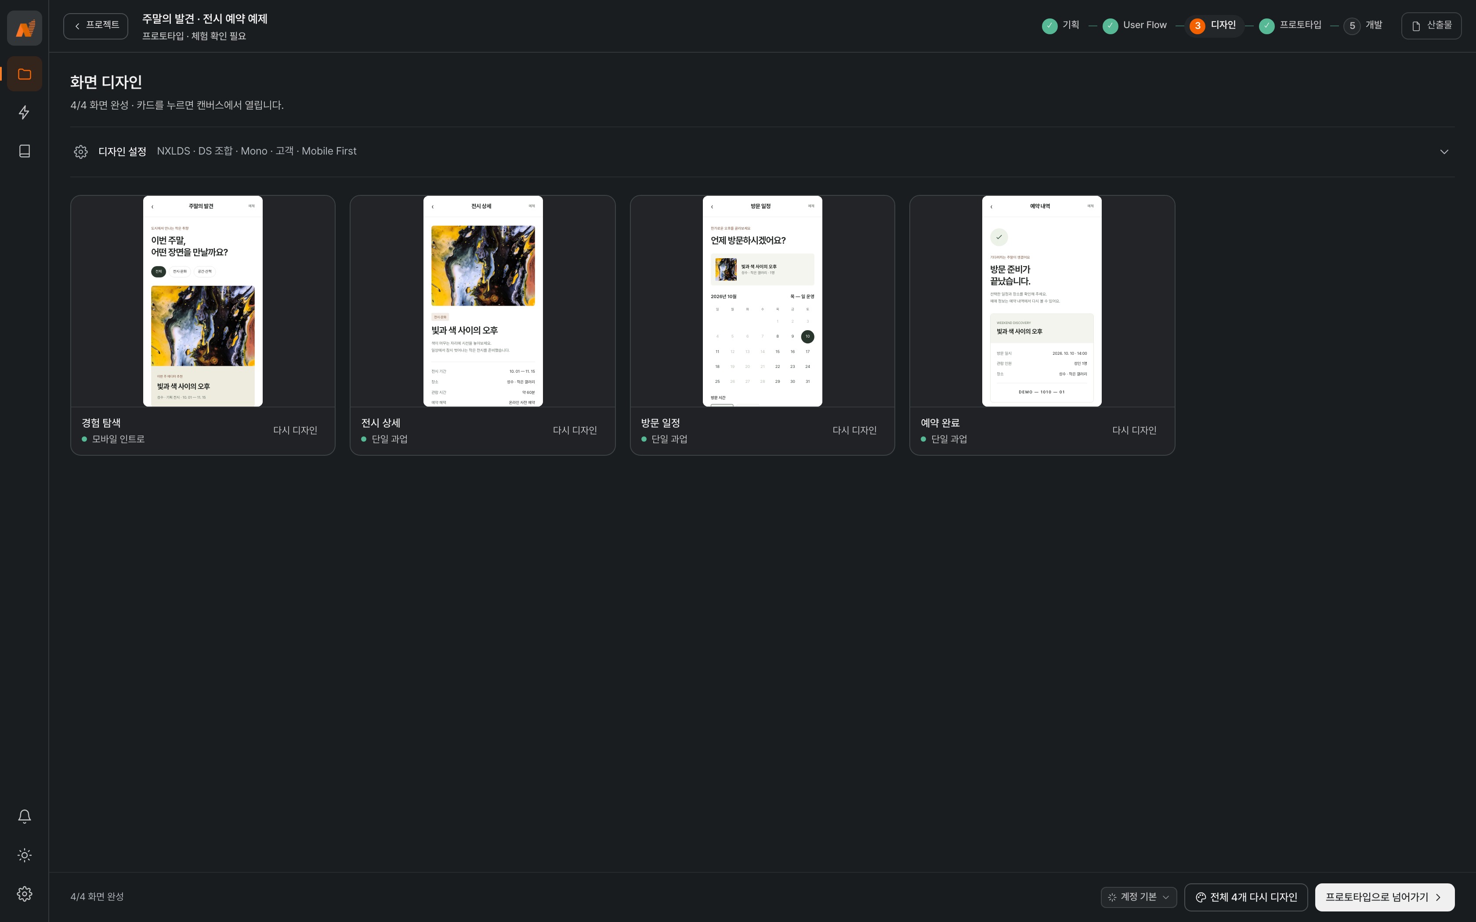Click the green check icon next to User Flow
The image size is (1476, 922).
pos(1110,25)
